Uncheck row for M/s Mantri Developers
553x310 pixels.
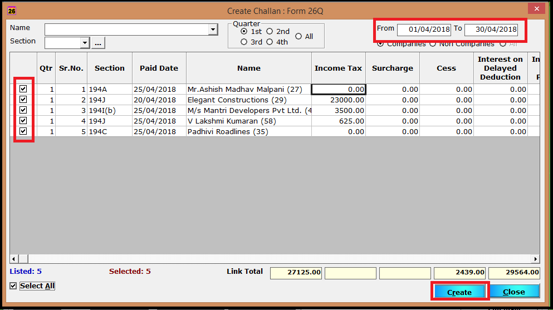(x=23, y=110)
